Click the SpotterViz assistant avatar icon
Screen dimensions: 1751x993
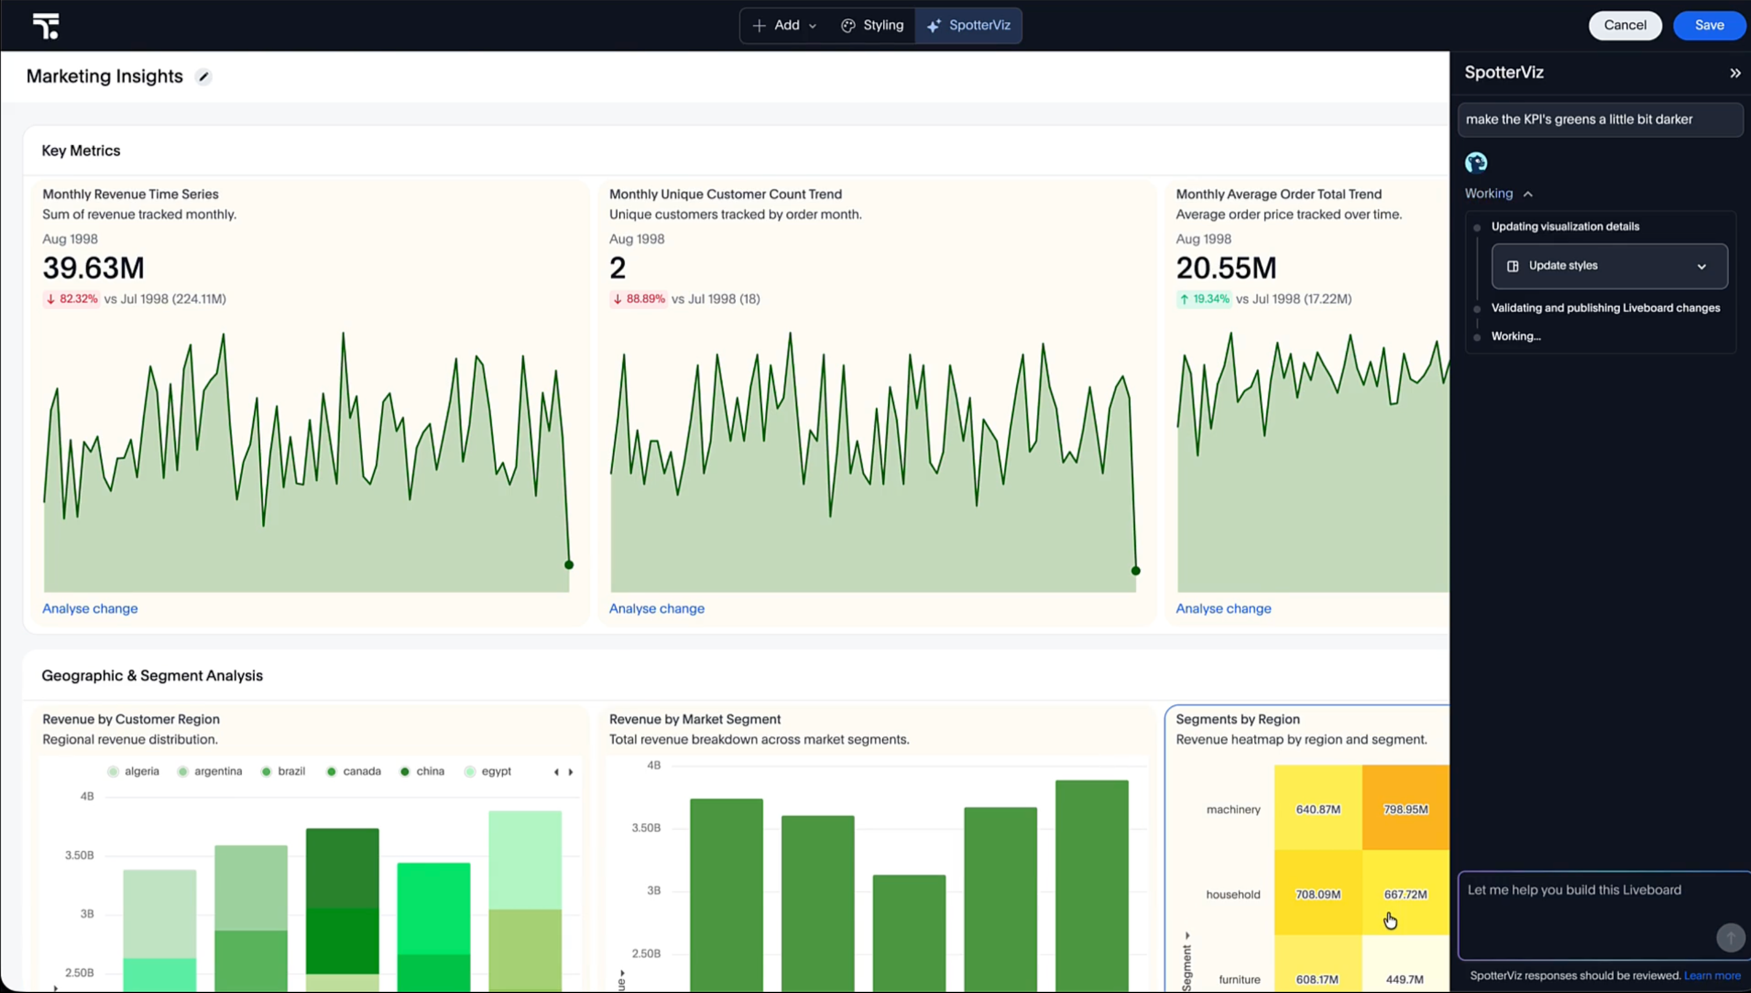[1476, 162]
